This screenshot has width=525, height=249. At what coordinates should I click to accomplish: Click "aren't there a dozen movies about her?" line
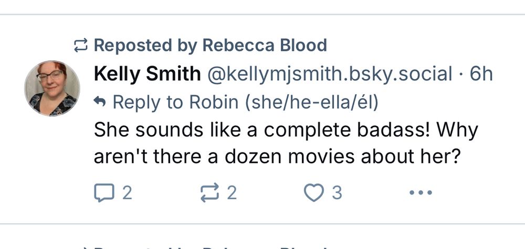273,157
